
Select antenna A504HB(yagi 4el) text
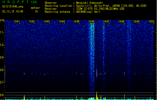tap(88, 12)
